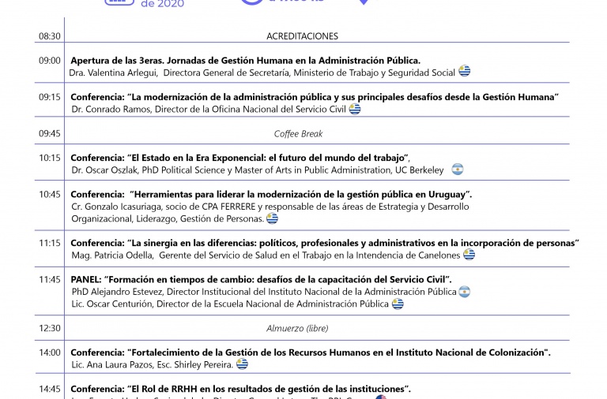Screen dimensions: 607x399
Task: Click the Cr. Gonzalo Icasuriaga speaker line
Action: tap(270, 207)
